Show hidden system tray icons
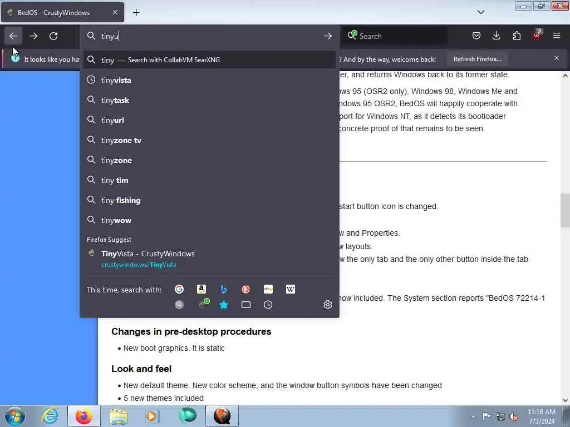This screenshot has width=570, height=427. [473, 416]
